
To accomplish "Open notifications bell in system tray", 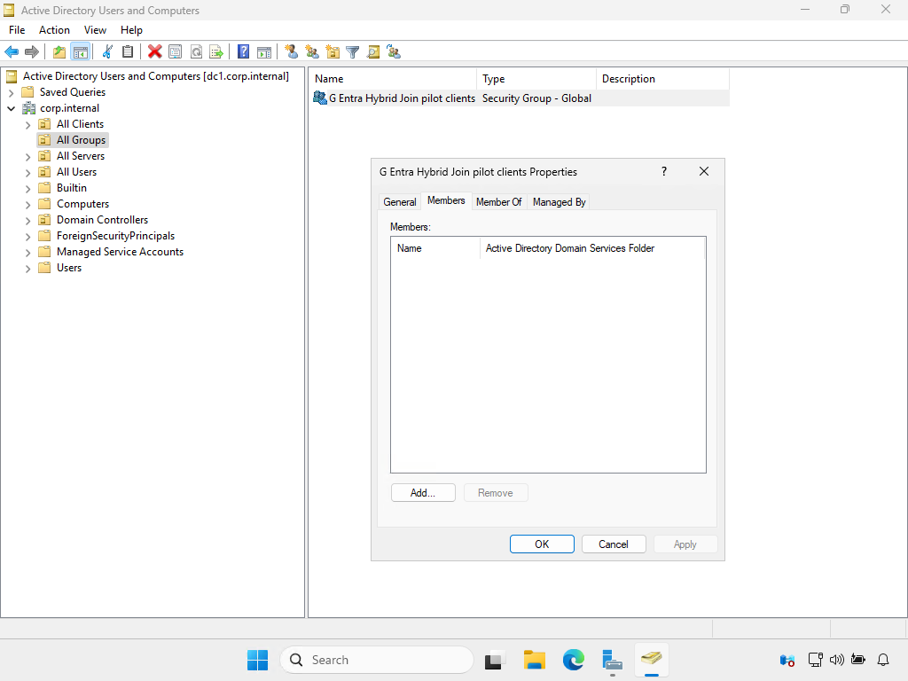I will click(x=883, y=660).
